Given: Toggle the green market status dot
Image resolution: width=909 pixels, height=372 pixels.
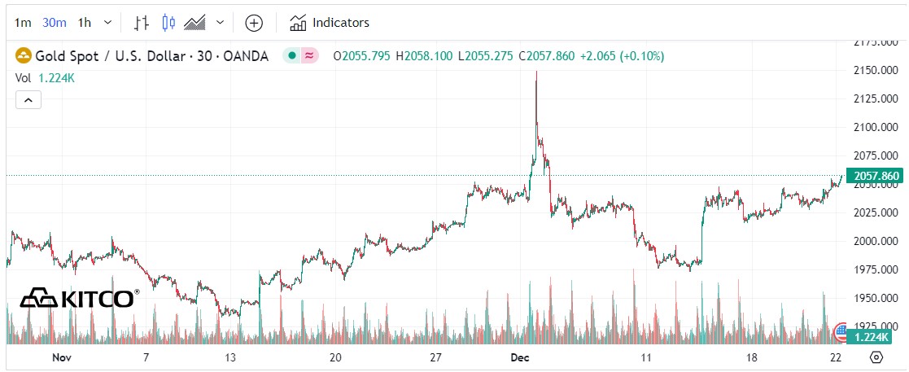Looking at the screenshot, I should [291, 56].
